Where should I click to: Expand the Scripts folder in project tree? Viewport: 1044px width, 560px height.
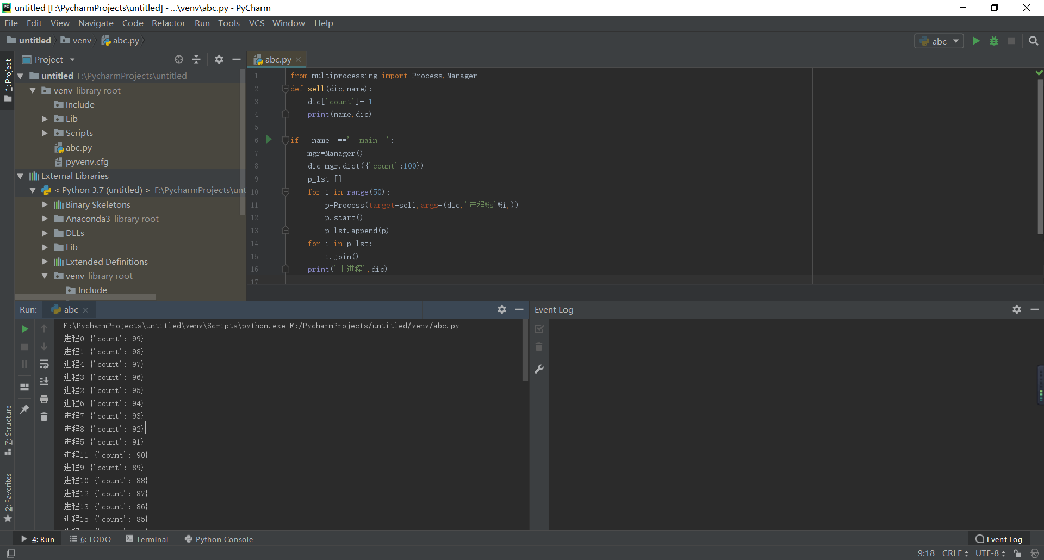pyautogui.click(x=45, y=133)
